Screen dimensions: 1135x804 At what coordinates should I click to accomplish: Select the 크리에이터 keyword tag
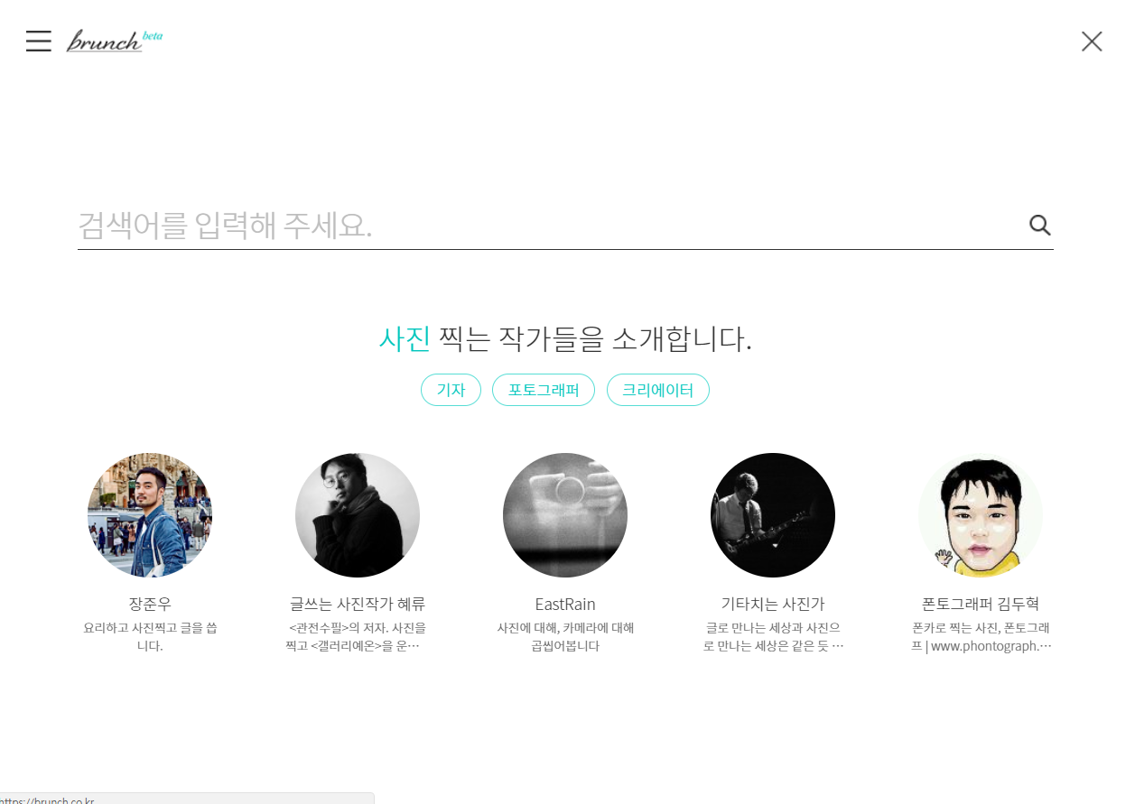coord(658,390)
